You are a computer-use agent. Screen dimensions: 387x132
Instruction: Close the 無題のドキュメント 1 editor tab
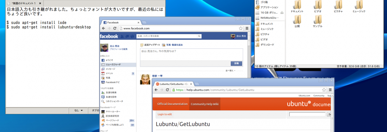click(40, 3)
